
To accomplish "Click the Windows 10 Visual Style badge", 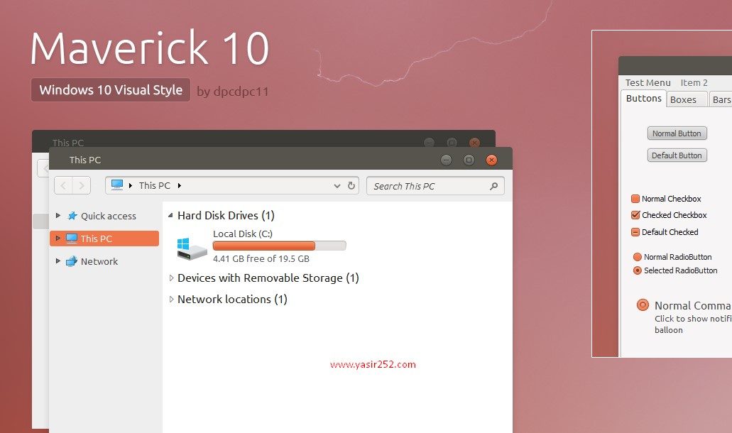I will pos(111,89).
